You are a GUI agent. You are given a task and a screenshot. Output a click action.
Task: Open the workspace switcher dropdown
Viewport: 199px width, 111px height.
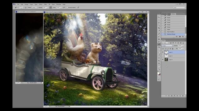[179, 7]
